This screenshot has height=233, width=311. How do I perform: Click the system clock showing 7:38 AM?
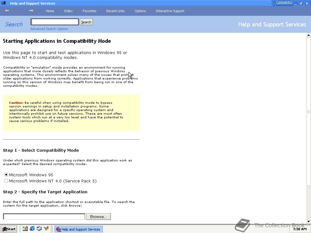point(300,229)
